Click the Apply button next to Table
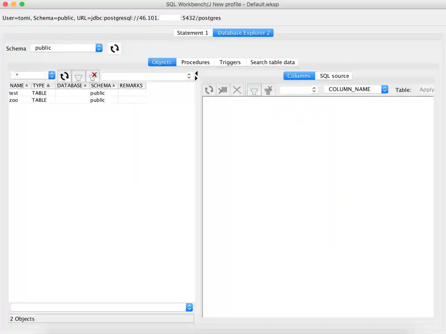Screen dimensions: 446x334 tap(426, 90)
